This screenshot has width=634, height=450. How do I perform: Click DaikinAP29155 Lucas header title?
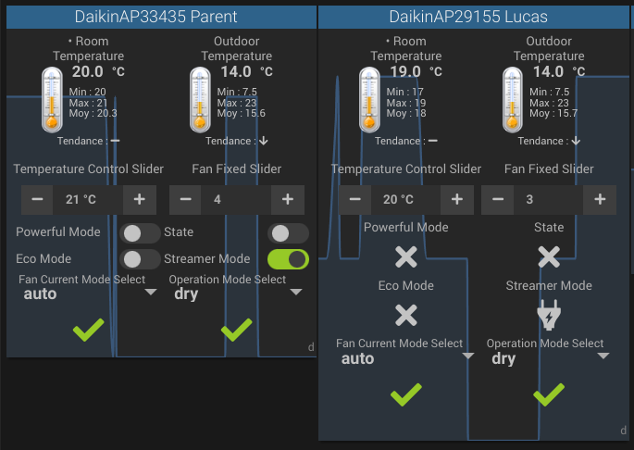[x=468, y=17]
